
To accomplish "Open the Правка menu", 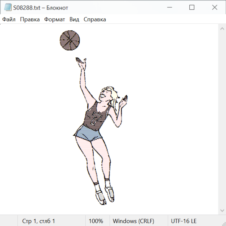I will pos(30,20).
